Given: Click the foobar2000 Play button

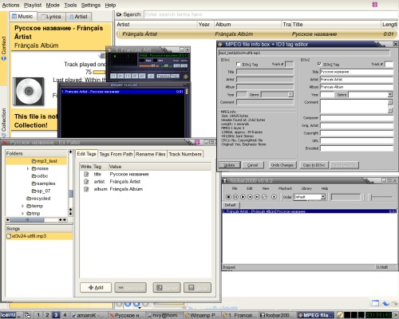Looking at the screenshot, I should pyautogui.click(x=243, y=197).
